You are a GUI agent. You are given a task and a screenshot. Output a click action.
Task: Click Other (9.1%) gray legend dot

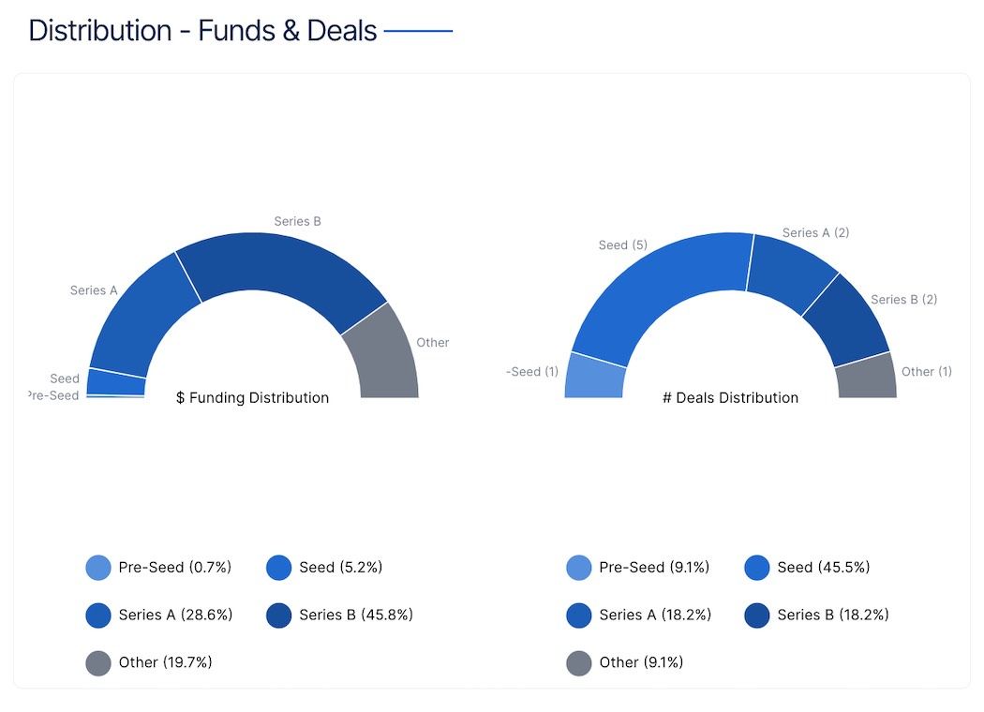(x=579, y=663)
